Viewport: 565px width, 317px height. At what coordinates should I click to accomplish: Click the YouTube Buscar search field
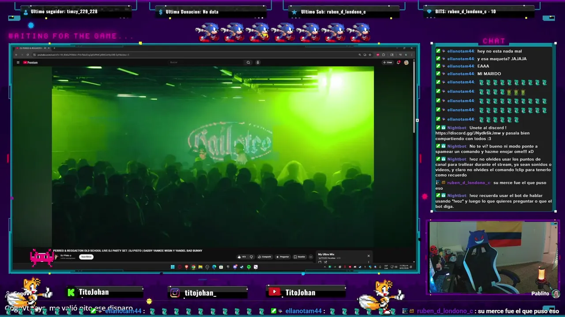205,63
